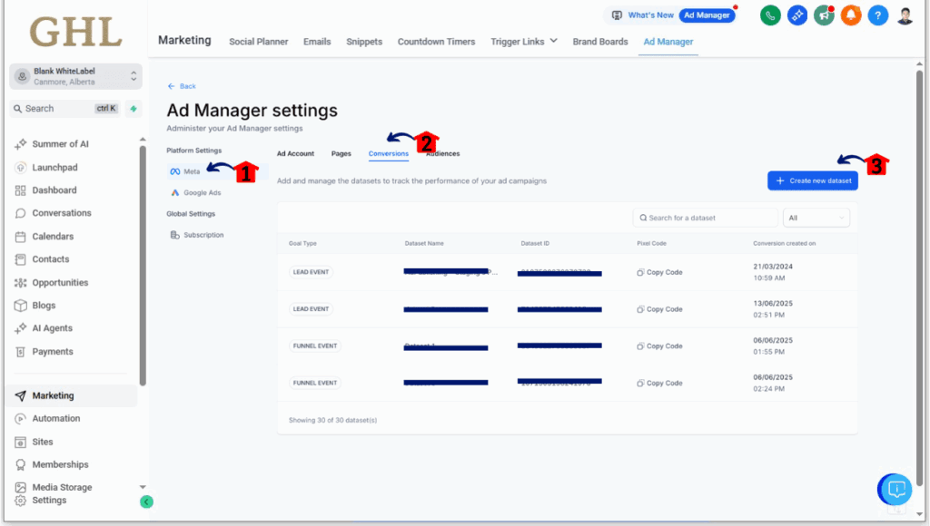Click the Conversion created on column header
Viewport: 930px width, 526px height.
point(784,243)
